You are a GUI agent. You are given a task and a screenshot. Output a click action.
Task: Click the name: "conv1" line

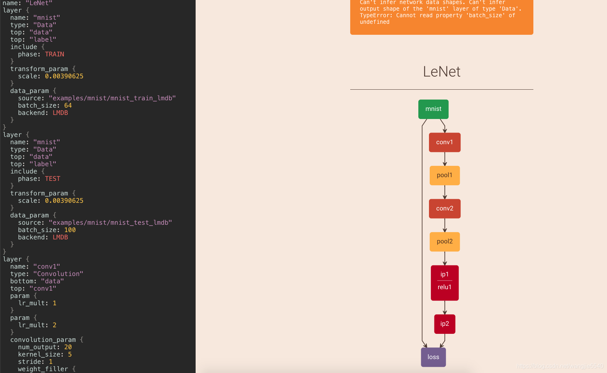pos(35,266)
